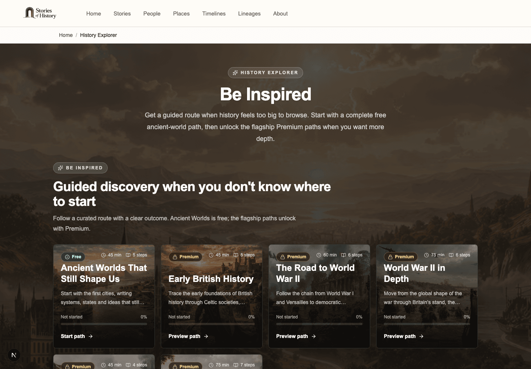Viewport: 531px width, 369px height.
Task: Click the book icon on World War II in Depth card
Action: click(451, 255)
